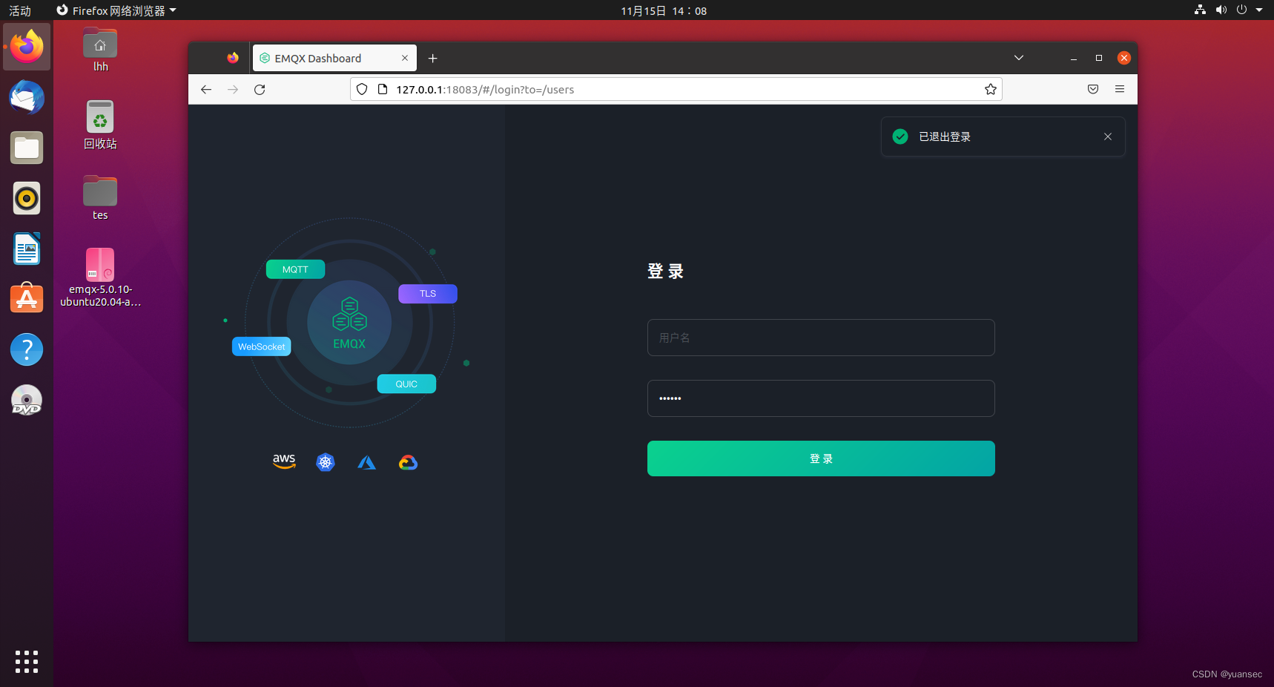
Task: Click the Google Cloud logo
Action: [408, 462]
